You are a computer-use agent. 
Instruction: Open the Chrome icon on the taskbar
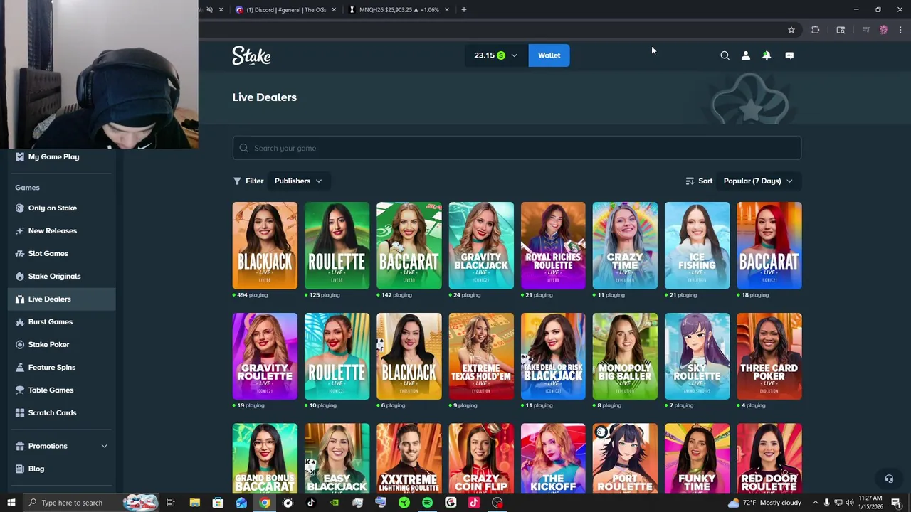[264, 503]
